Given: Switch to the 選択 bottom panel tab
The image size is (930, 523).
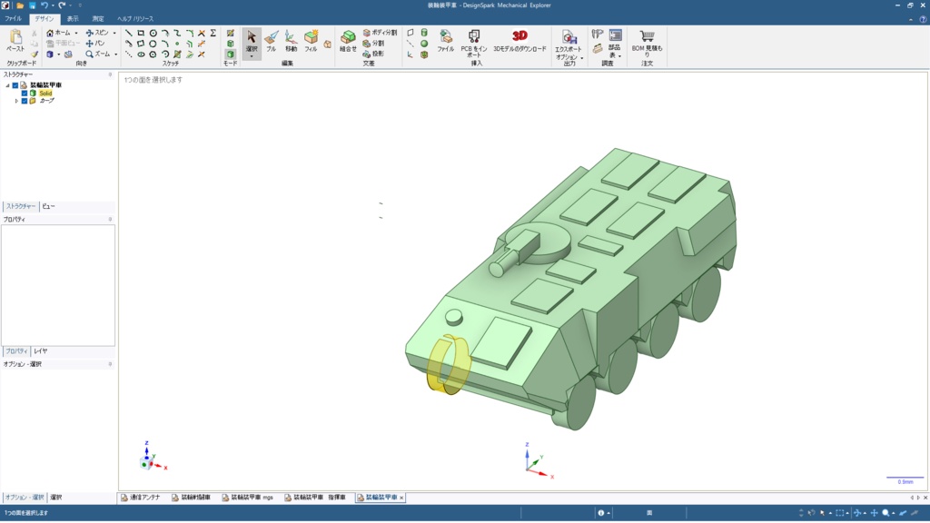Looking at the screenshot, I should coord(55,498).
